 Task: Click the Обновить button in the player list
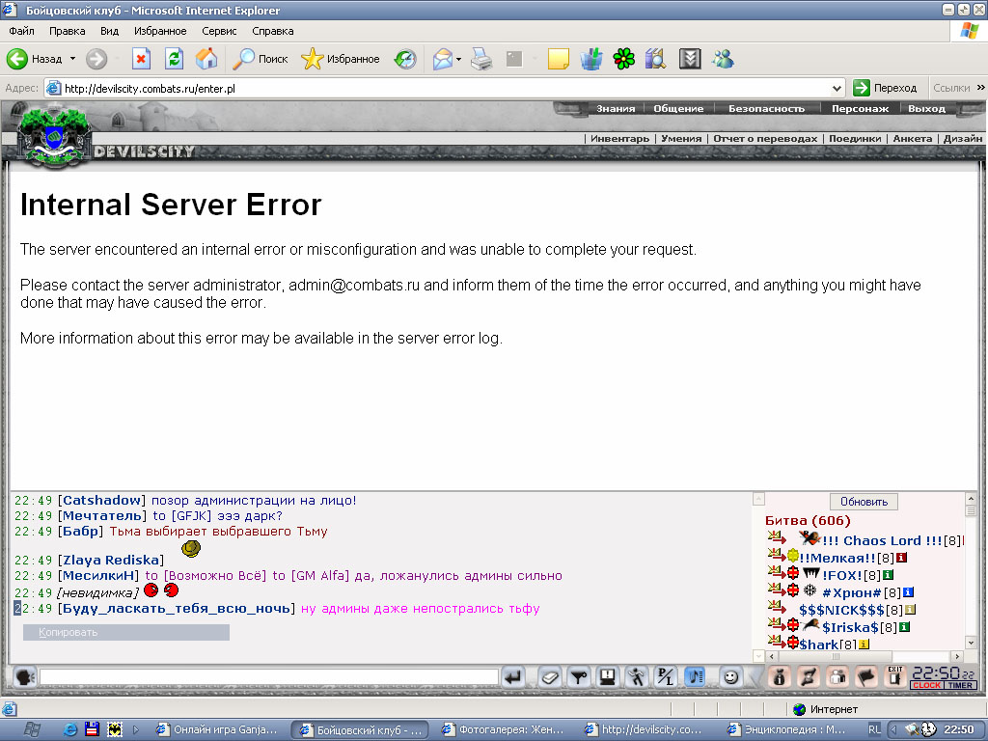click(864, 502)
